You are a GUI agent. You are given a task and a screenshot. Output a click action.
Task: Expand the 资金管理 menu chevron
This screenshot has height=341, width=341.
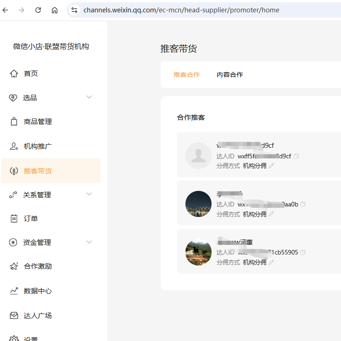point(89,242)
